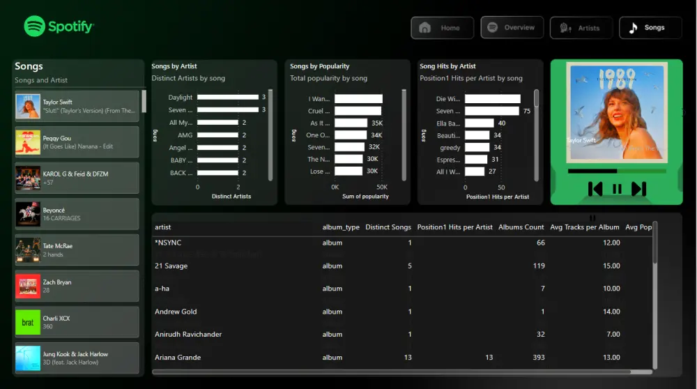This screenshot has width=697, height=389.
Task: Click Taylor Swift album thumbnail in list
Action: [28, 106]
